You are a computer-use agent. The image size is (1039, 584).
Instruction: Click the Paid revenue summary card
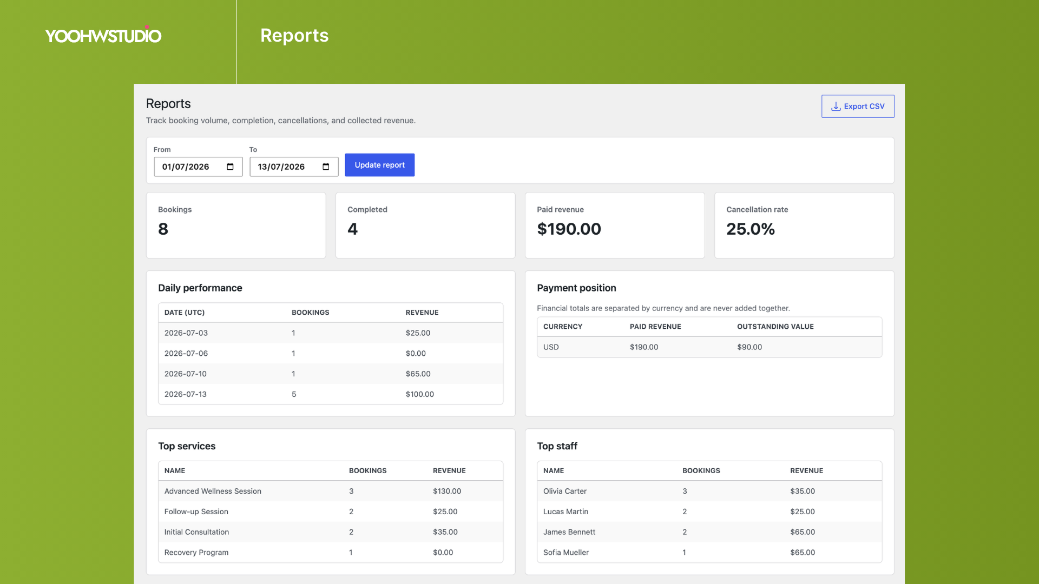[x=615, y=225]
